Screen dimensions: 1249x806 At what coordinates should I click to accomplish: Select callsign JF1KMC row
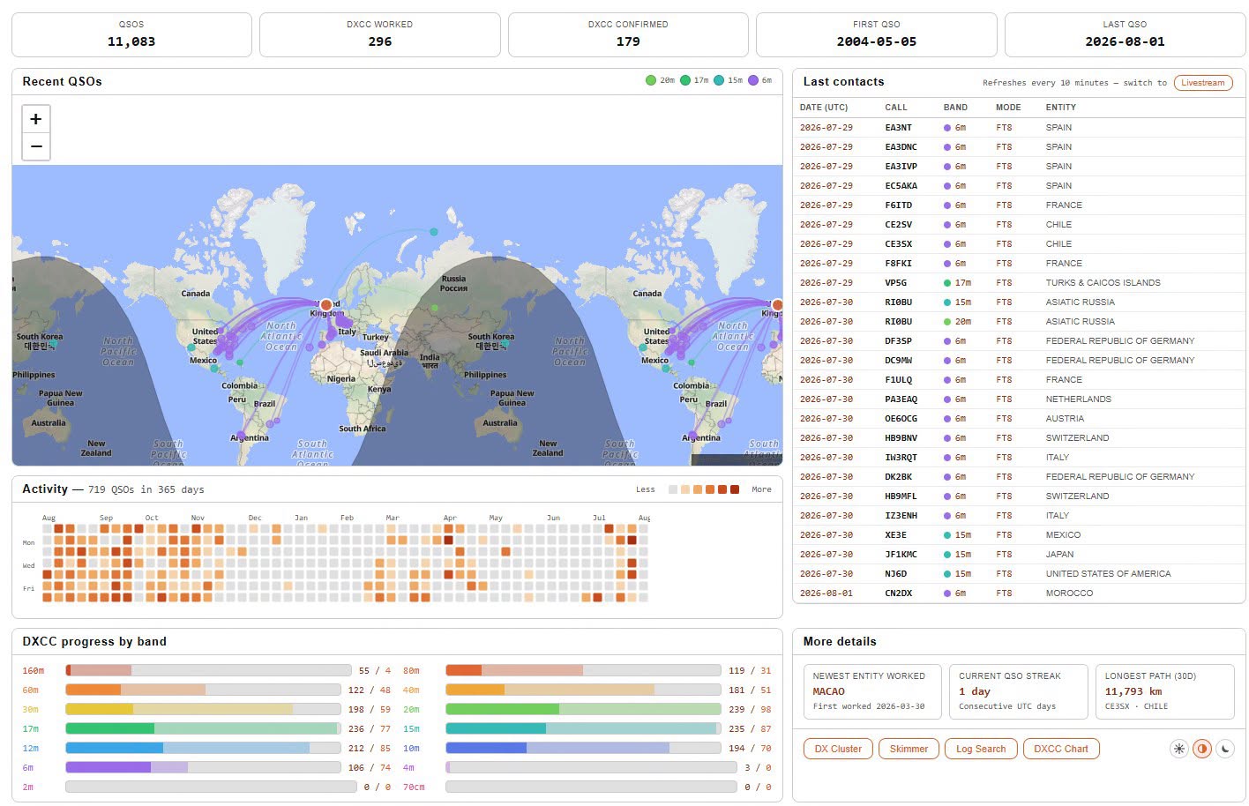[1019, 555]
